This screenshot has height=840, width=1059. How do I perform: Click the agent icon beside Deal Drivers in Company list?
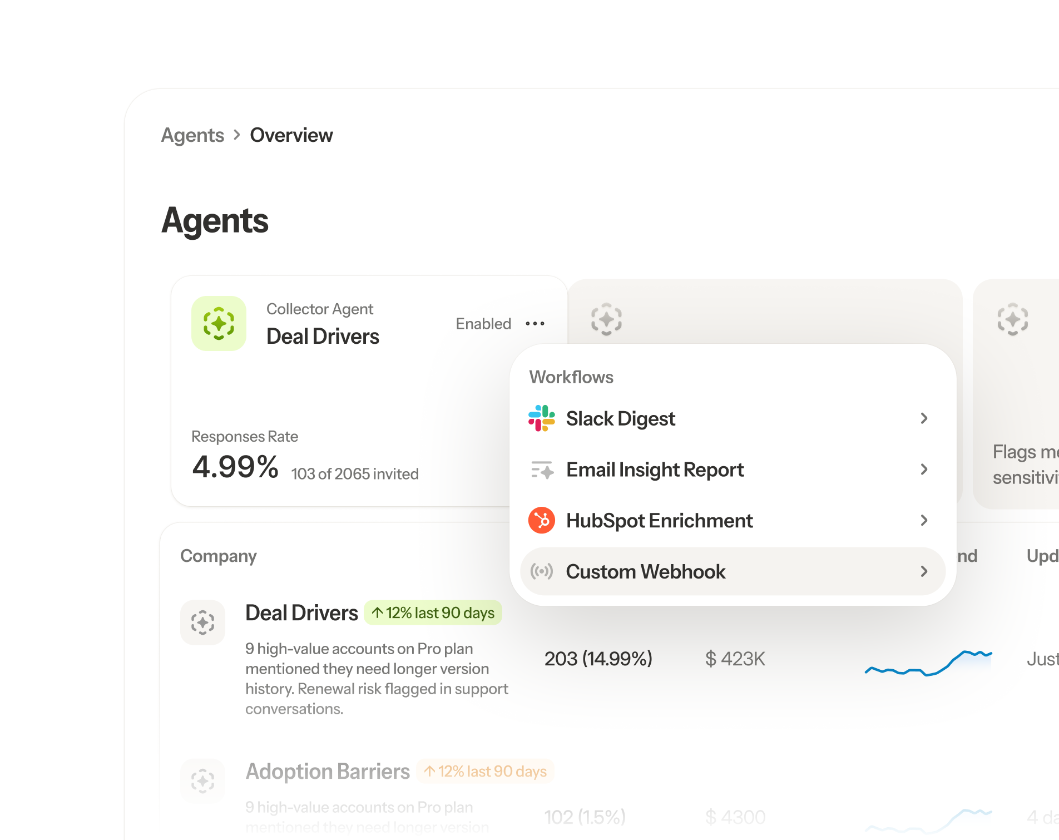(202, 622)
